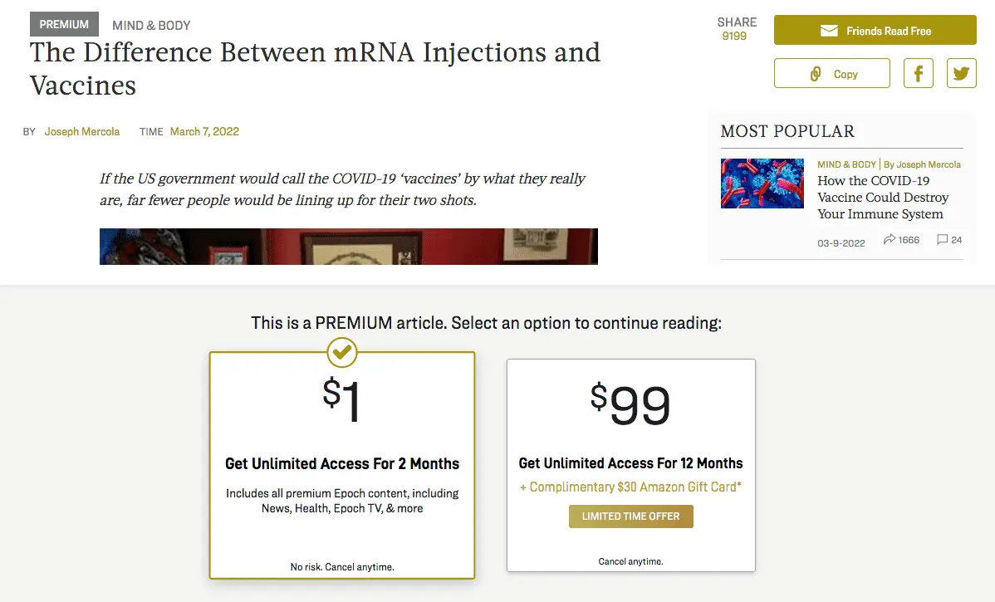Open Joseph Mercola author page
Viewport: 995px width, 602px height.
tap(82, 131)
